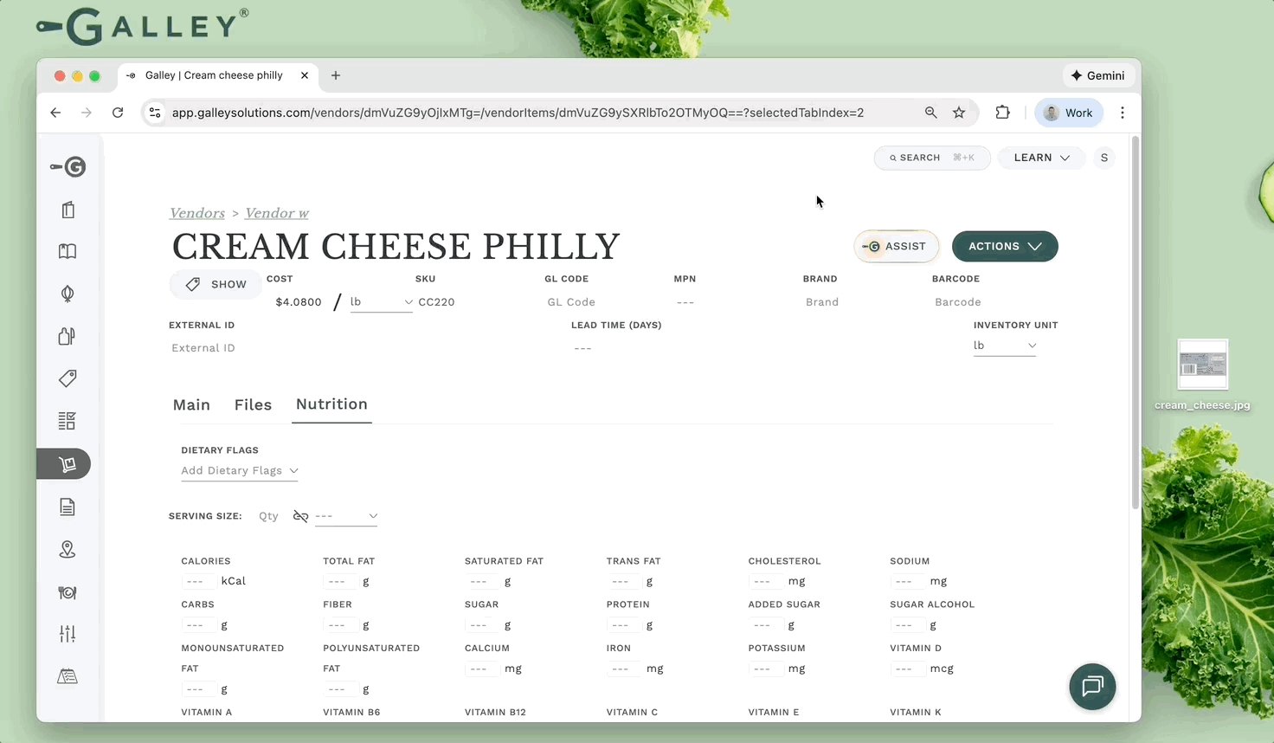Select the cream_cheese.jpg desktop file thumbnail
This screenshot has height=743, width=1274.
click(1202, 365)
